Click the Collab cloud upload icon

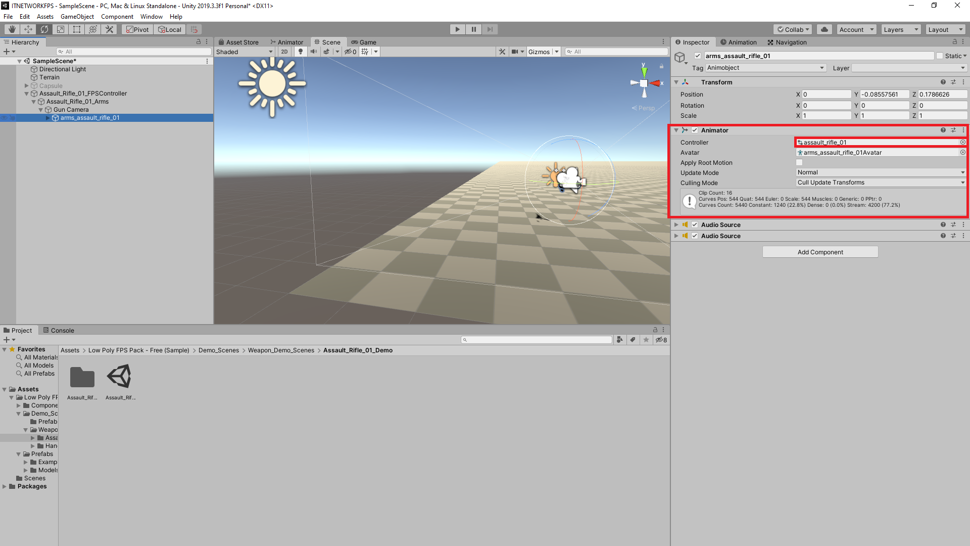pyautogui.click(x=824, y=29)
